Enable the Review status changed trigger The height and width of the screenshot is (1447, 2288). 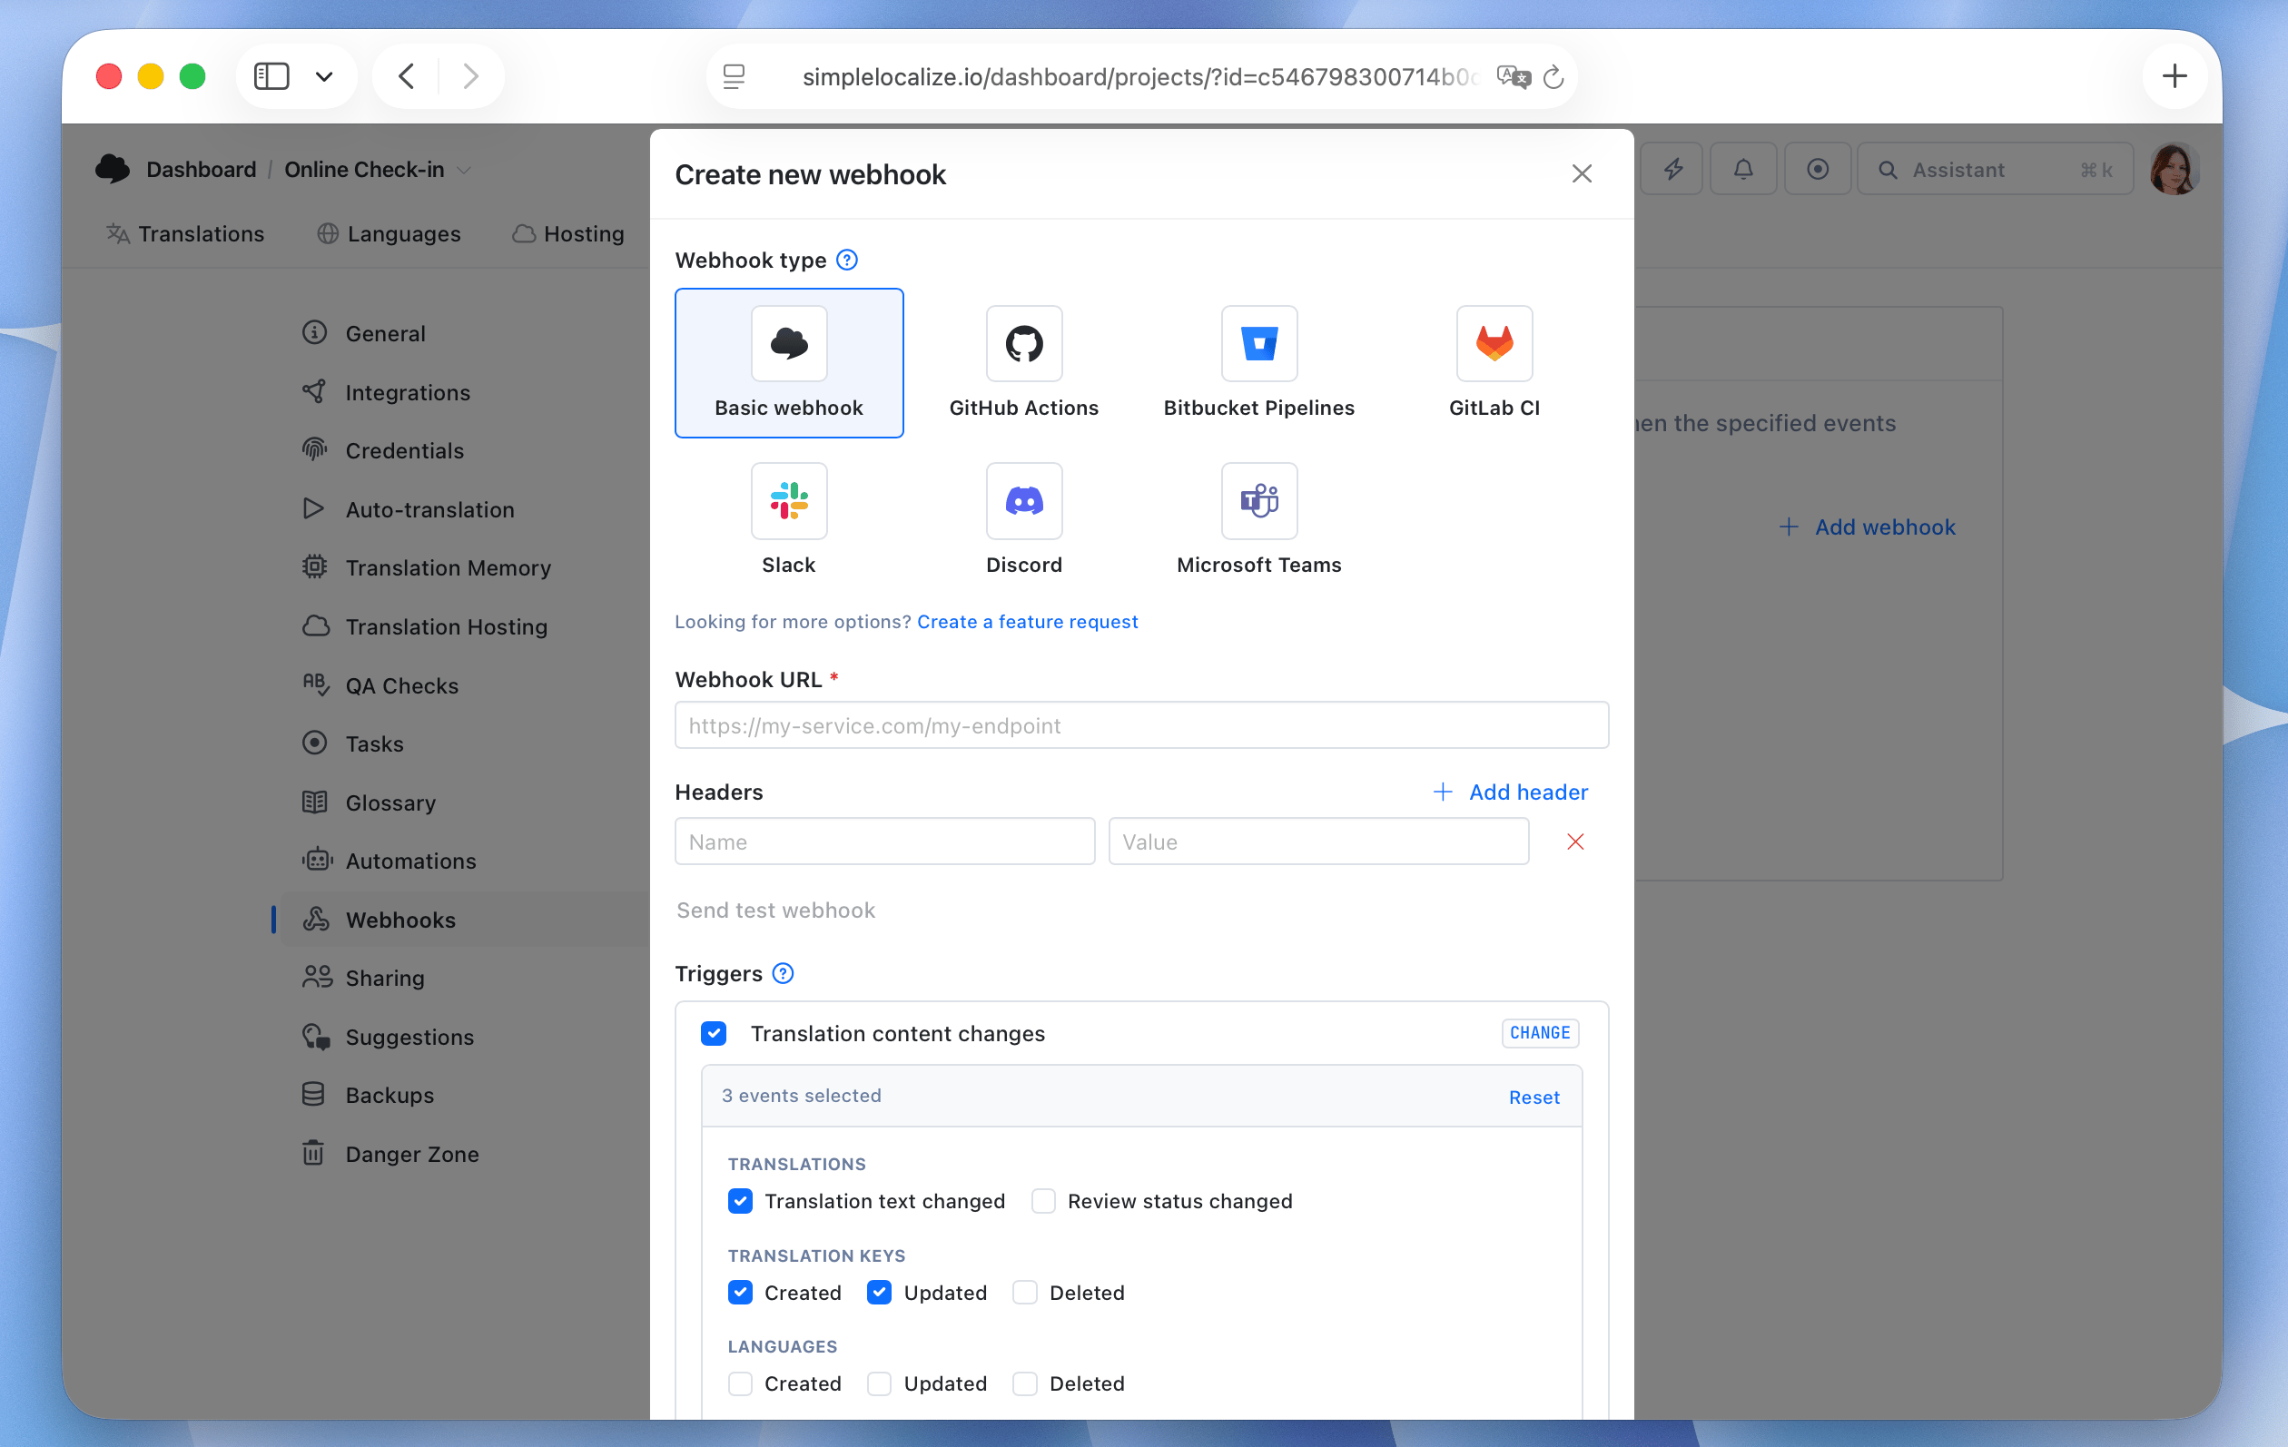[1042, 1201]
